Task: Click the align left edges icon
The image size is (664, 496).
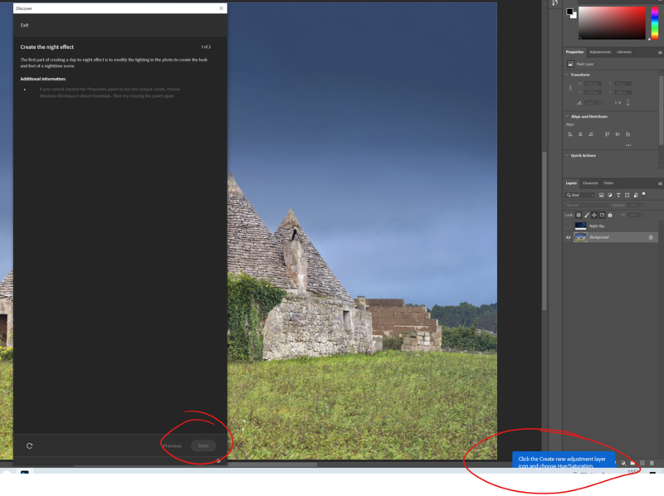Action: 570,134
